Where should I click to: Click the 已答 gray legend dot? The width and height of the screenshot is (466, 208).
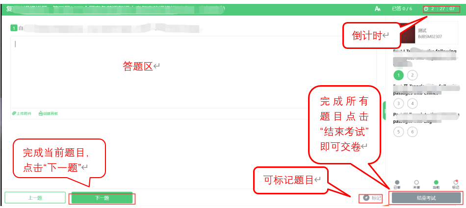pyautogui.click(x=397, y=183)
